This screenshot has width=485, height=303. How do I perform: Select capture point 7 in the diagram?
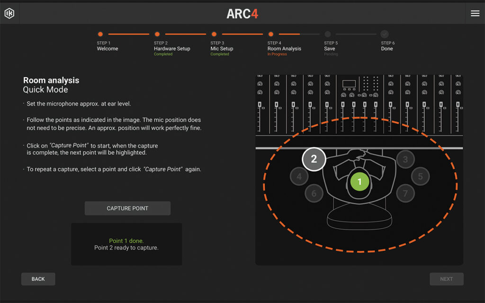point(405,194)
